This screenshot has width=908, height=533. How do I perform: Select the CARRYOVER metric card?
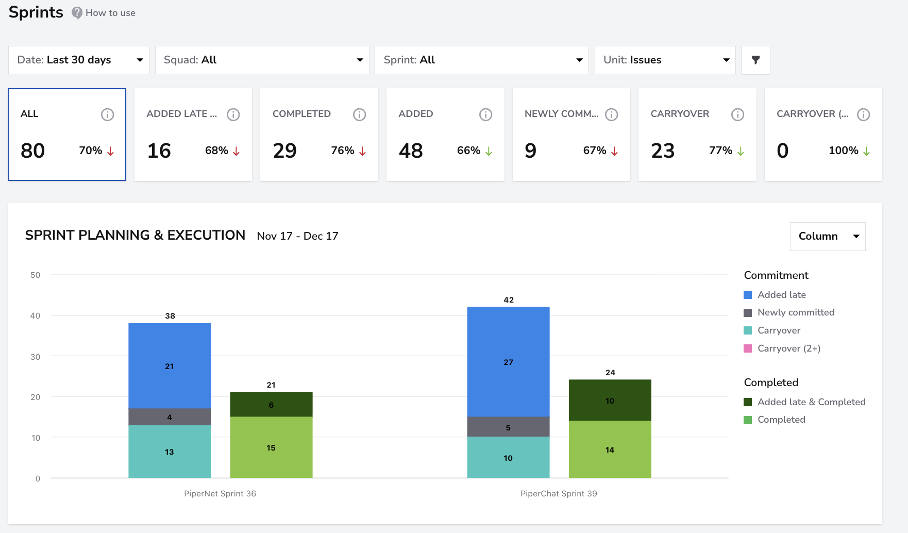tap(697, 135)
